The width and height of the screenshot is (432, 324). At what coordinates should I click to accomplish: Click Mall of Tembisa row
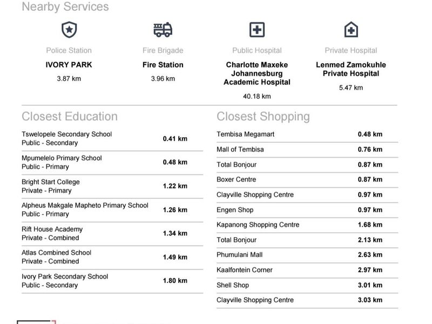(x=307, y=150)
